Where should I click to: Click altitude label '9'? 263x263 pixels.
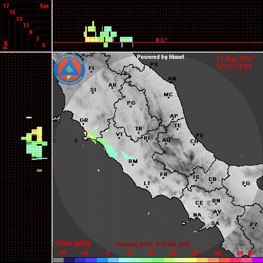tap(31, 32)
